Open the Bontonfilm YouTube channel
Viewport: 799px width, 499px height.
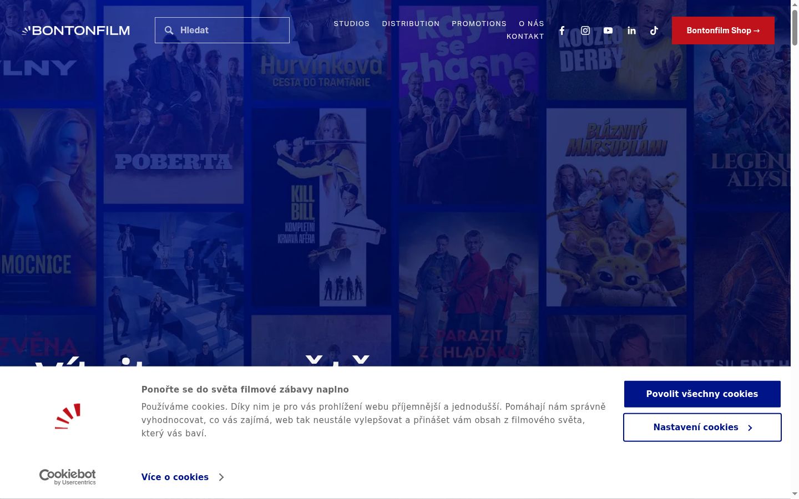pyautogui.click(x=608, y=30)
